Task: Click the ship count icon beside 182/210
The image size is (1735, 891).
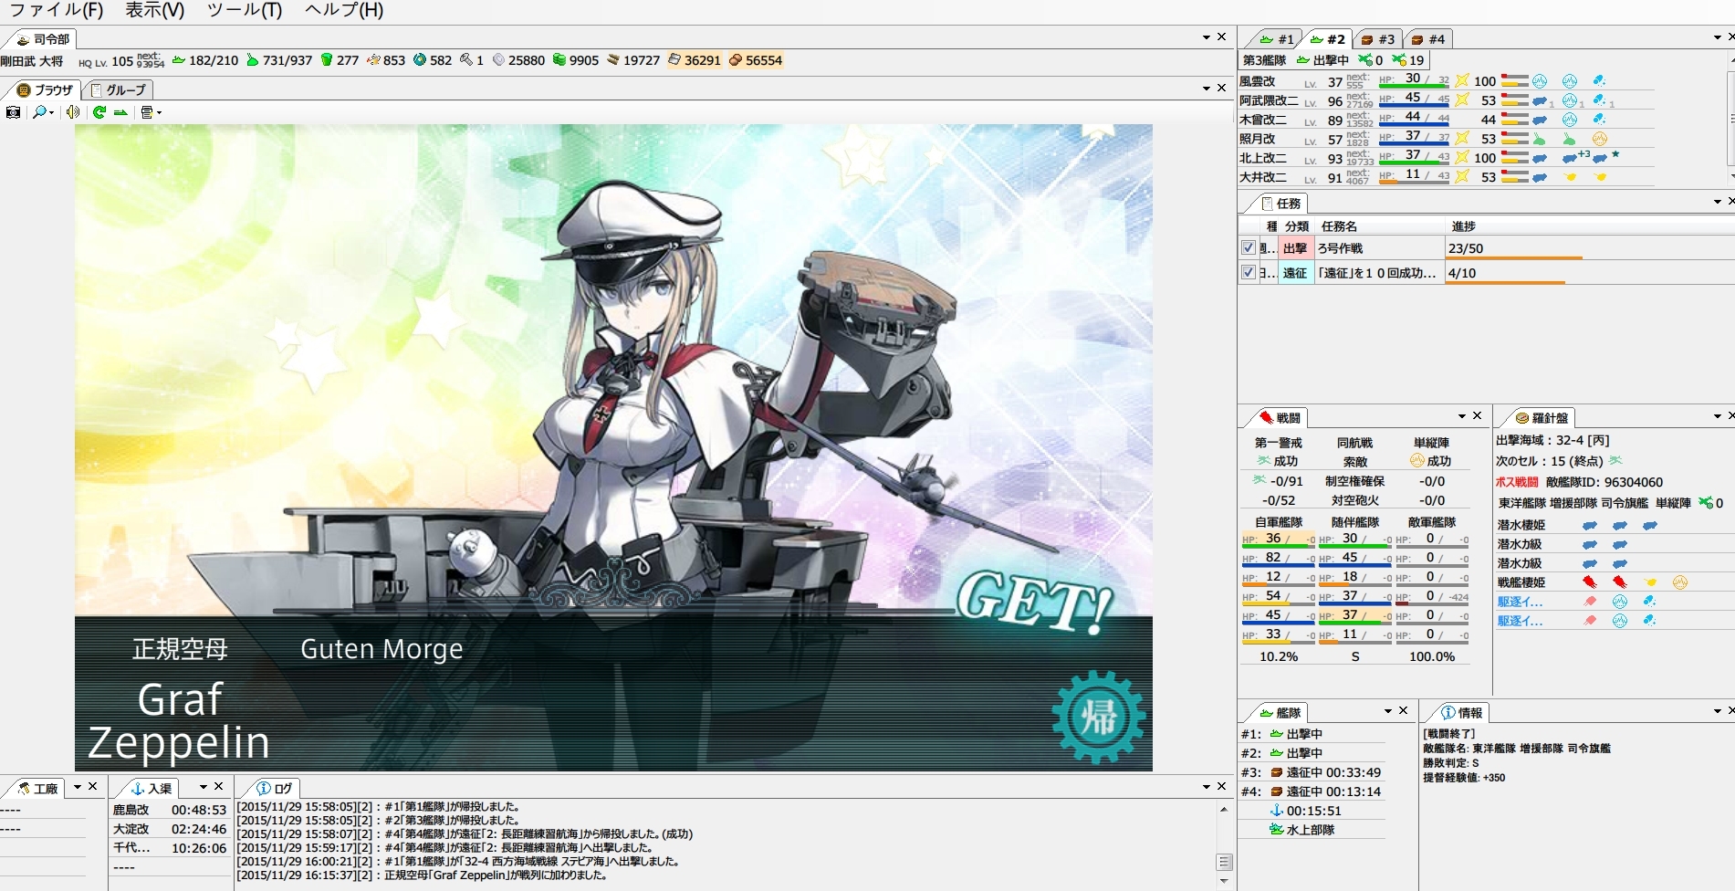Action: coord(179,60)
